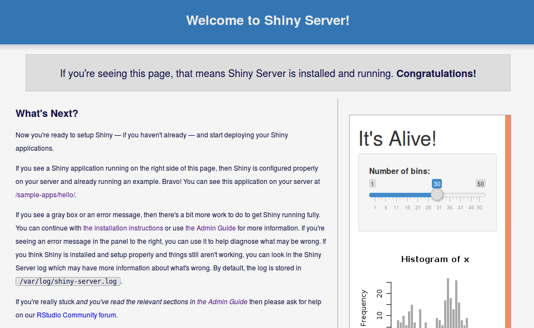Click the Welcome to Shiny Server! heading

pyautogui.click(x=268, y=20)
